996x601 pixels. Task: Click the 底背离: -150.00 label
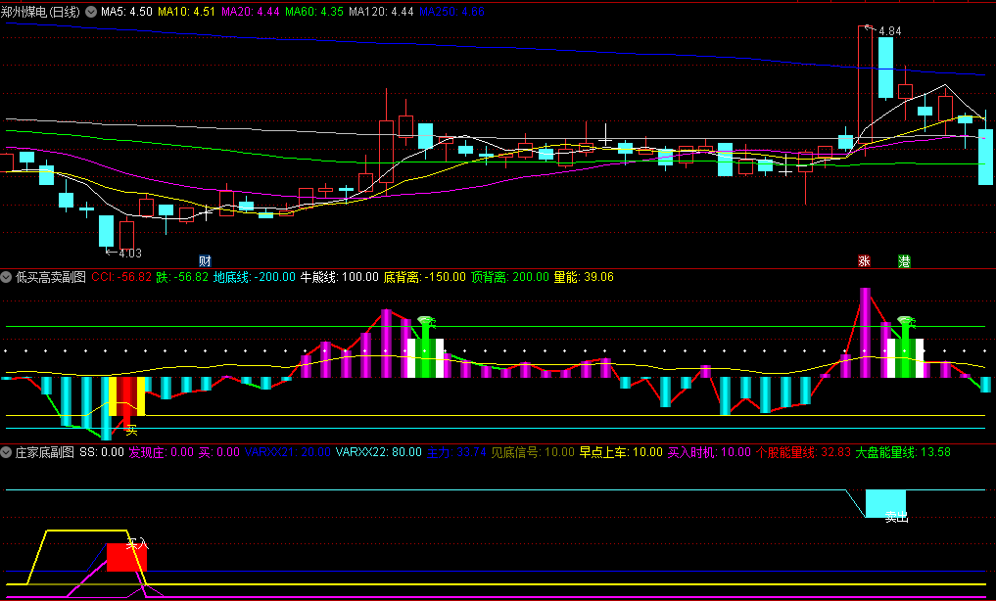pyautogui.click(x=424, y=277)
